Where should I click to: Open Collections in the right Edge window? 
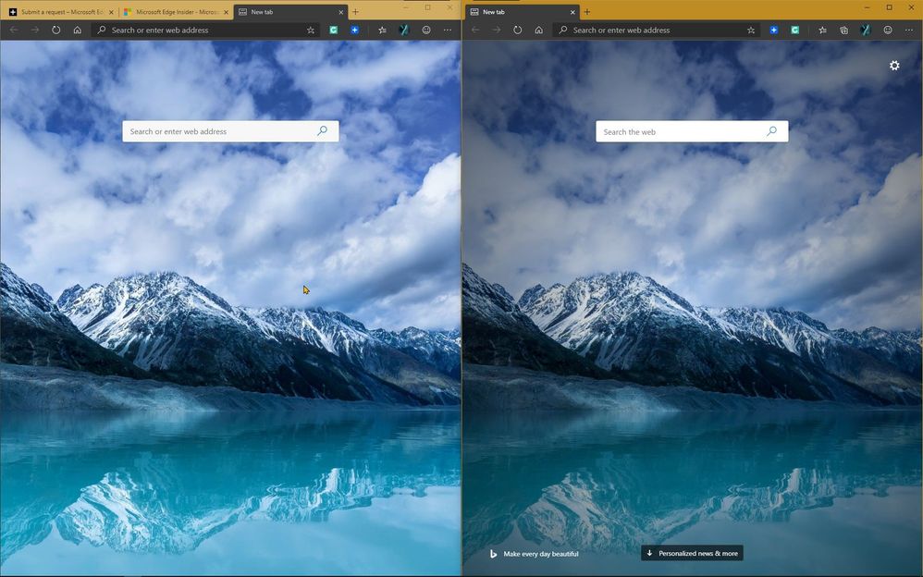click(843, 30)
